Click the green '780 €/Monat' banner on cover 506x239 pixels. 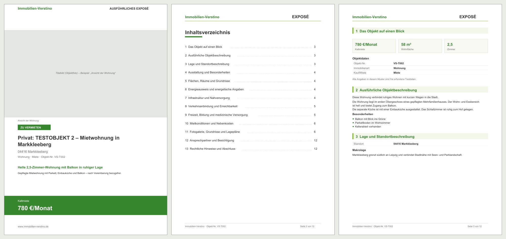click(86, 205)
